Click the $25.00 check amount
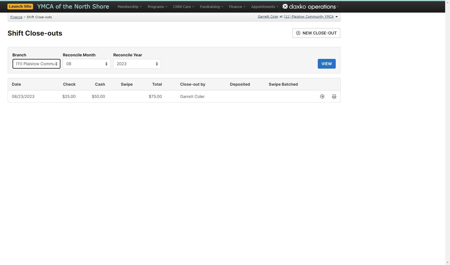The image size is (450, 265). [x=69, y=96]
